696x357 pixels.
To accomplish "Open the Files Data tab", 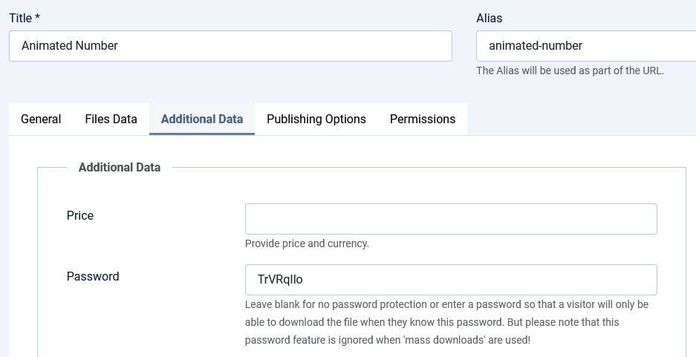I will coord(111,119).
